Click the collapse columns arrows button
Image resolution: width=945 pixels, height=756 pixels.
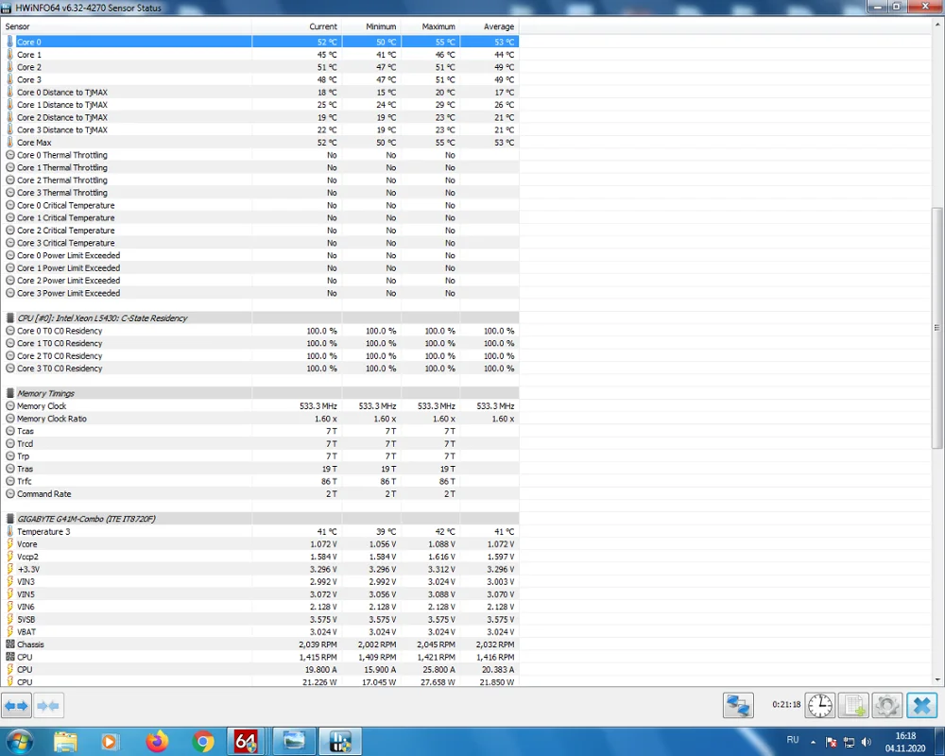pos(48,705)
